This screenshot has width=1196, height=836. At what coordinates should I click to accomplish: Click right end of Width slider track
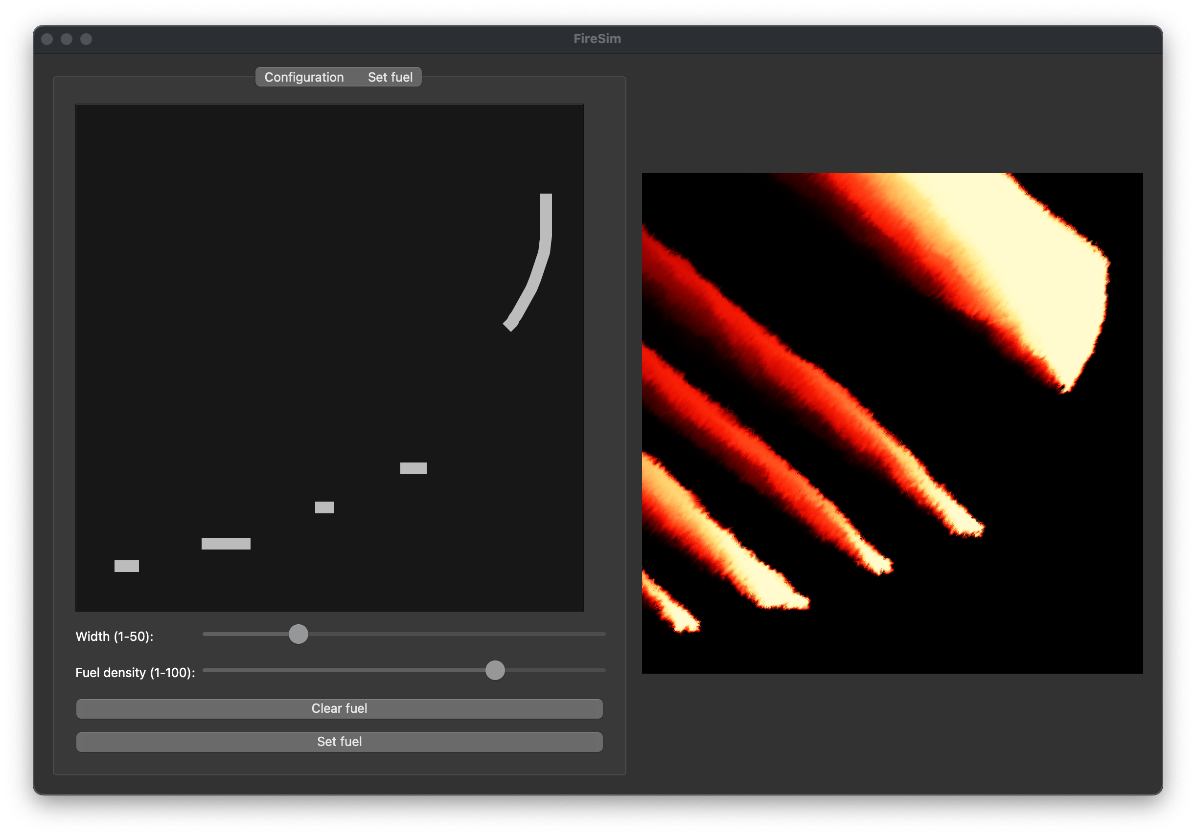pyautogui.click(x=601, y=634)
